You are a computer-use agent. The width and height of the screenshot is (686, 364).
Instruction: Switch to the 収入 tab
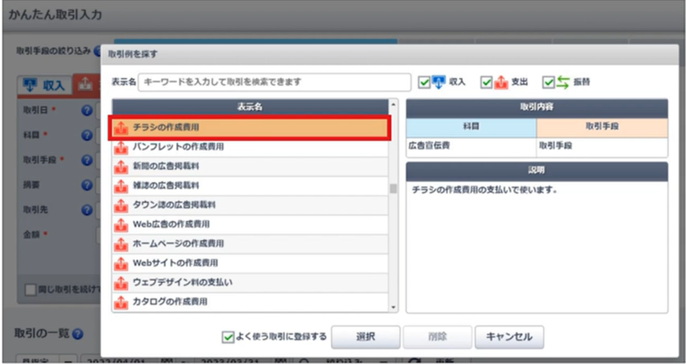tap(44, 85)
